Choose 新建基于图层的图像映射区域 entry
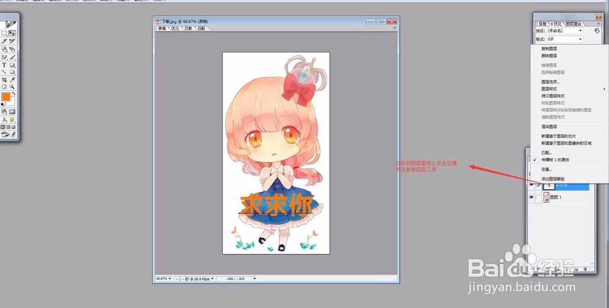 tap(566, 143)
